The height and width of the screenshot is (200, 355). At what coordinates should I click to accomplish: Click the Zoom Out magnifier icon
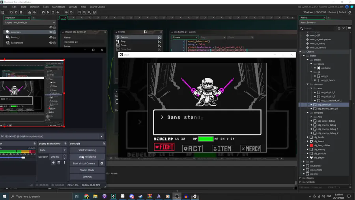[x=80, y=12]
